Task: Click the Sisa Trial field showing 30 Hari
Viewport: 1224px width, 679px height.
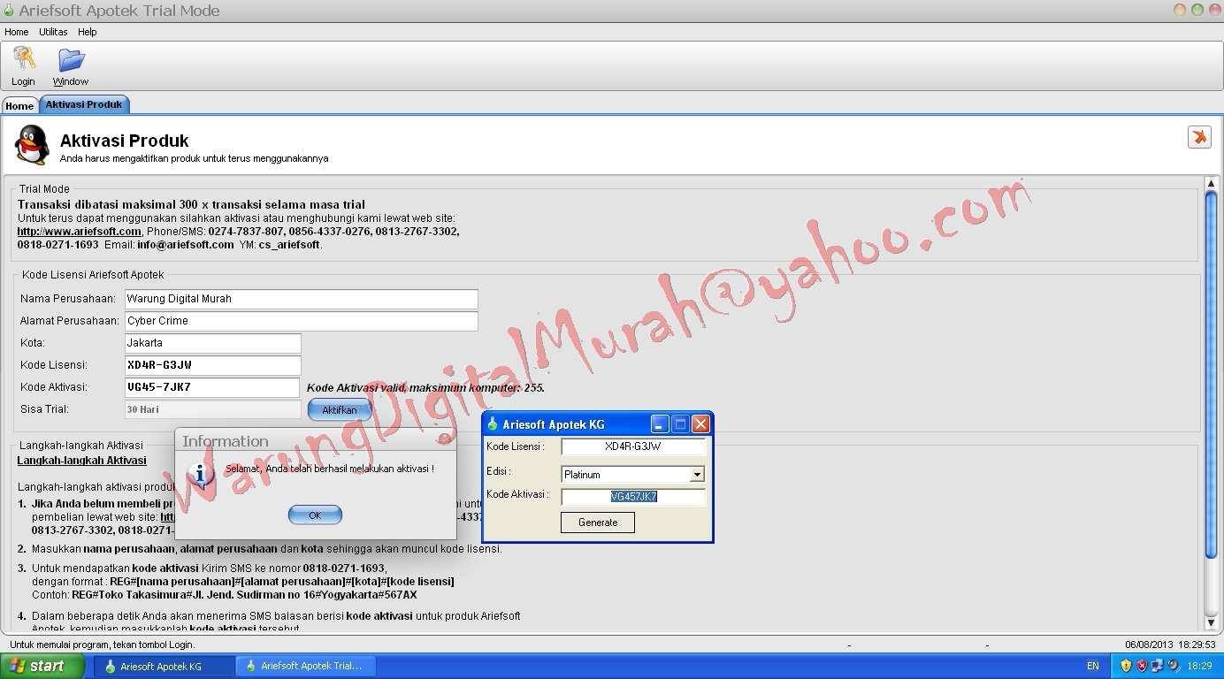Action: tap(213, 409)
